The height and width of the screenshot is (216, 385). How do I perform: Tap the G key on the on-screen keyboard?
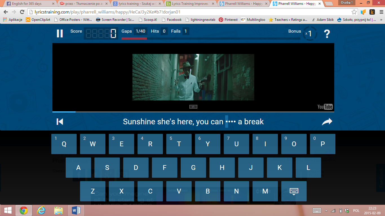pos(193,168)
